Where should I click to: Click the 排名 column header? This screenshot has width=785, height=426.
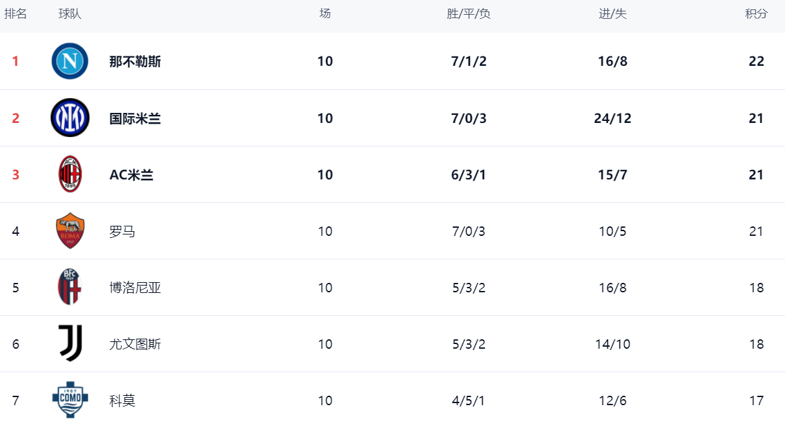[15, 14]
